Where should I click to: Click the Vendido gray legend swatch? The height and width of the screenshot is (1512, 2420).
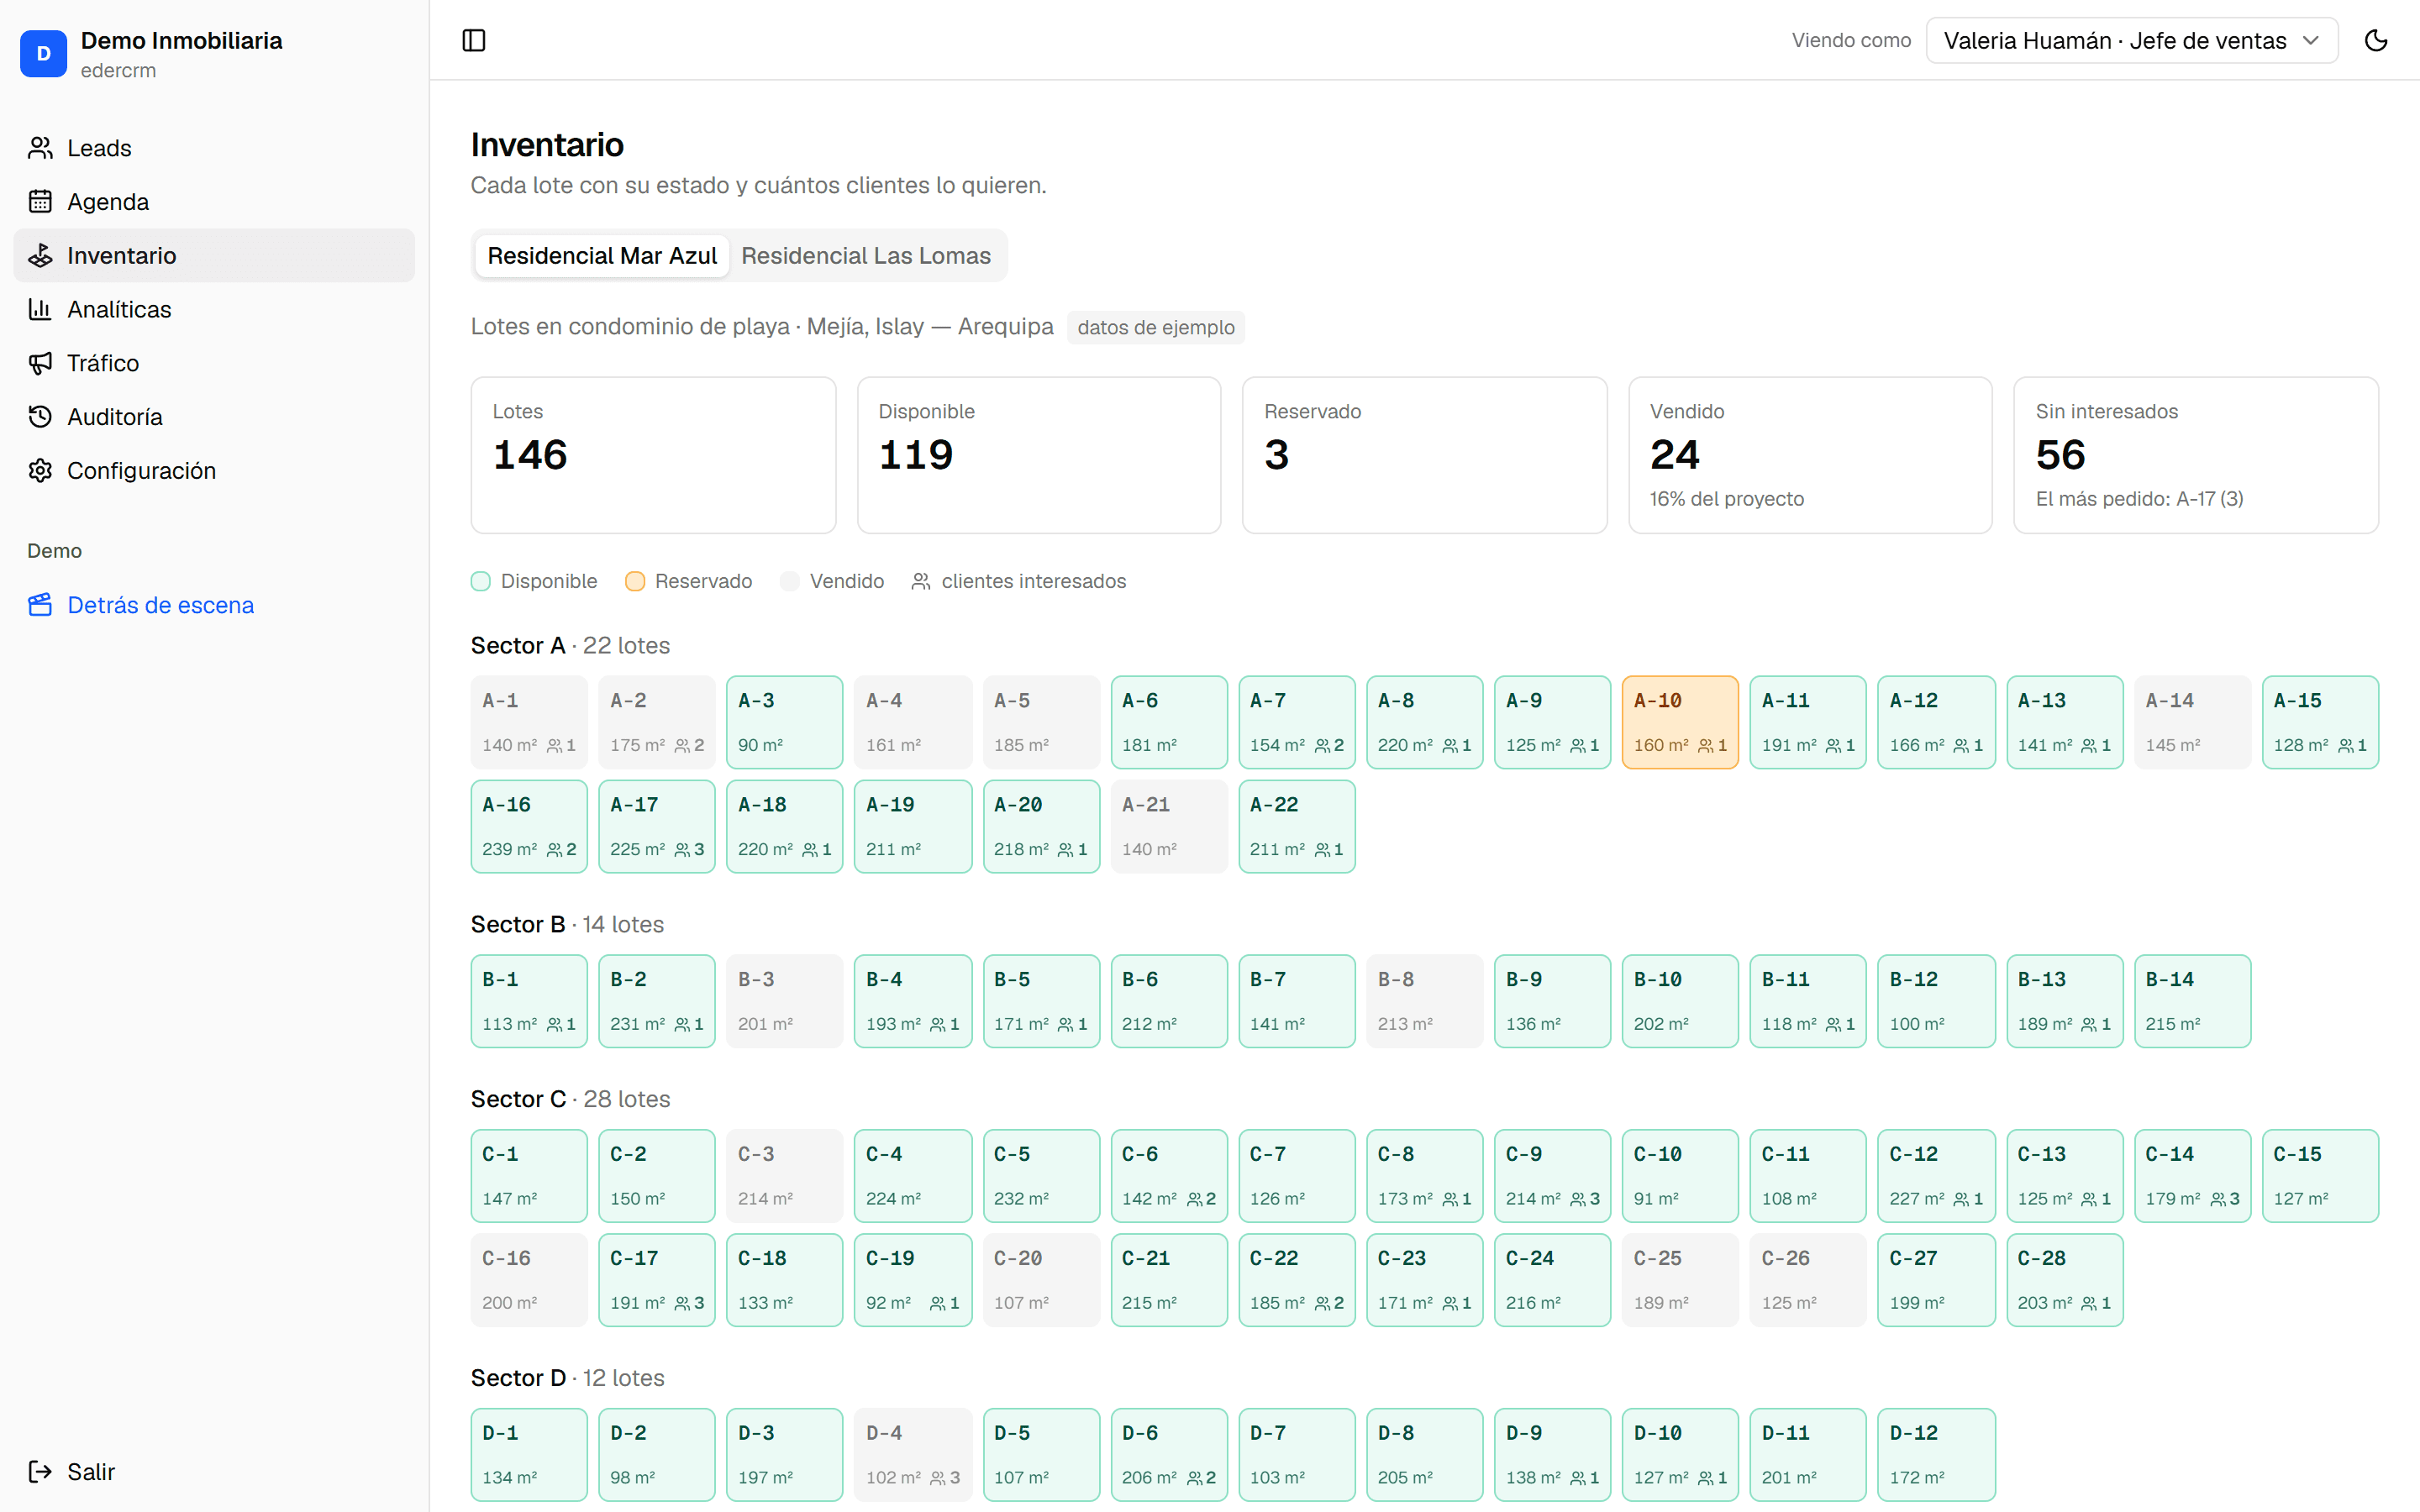[790, 581]
